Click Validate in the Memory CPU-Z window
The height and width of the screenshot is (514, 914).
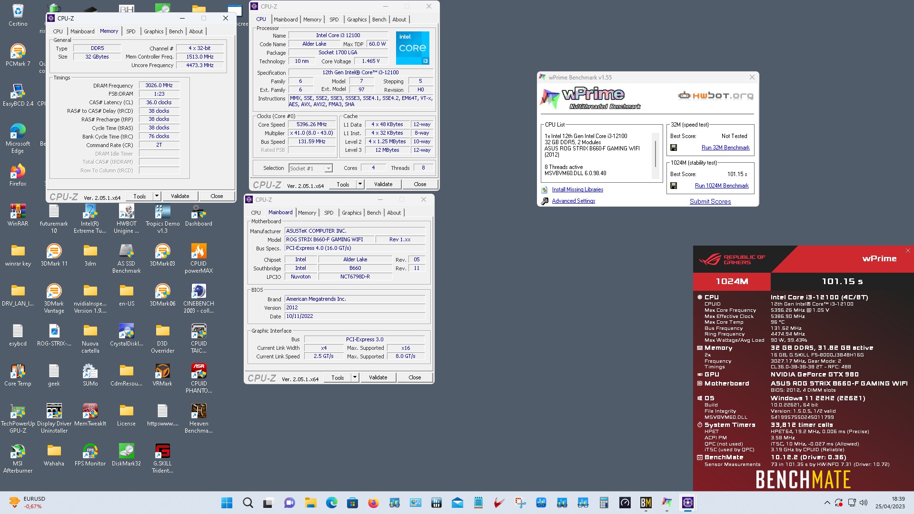click(180, 196)
